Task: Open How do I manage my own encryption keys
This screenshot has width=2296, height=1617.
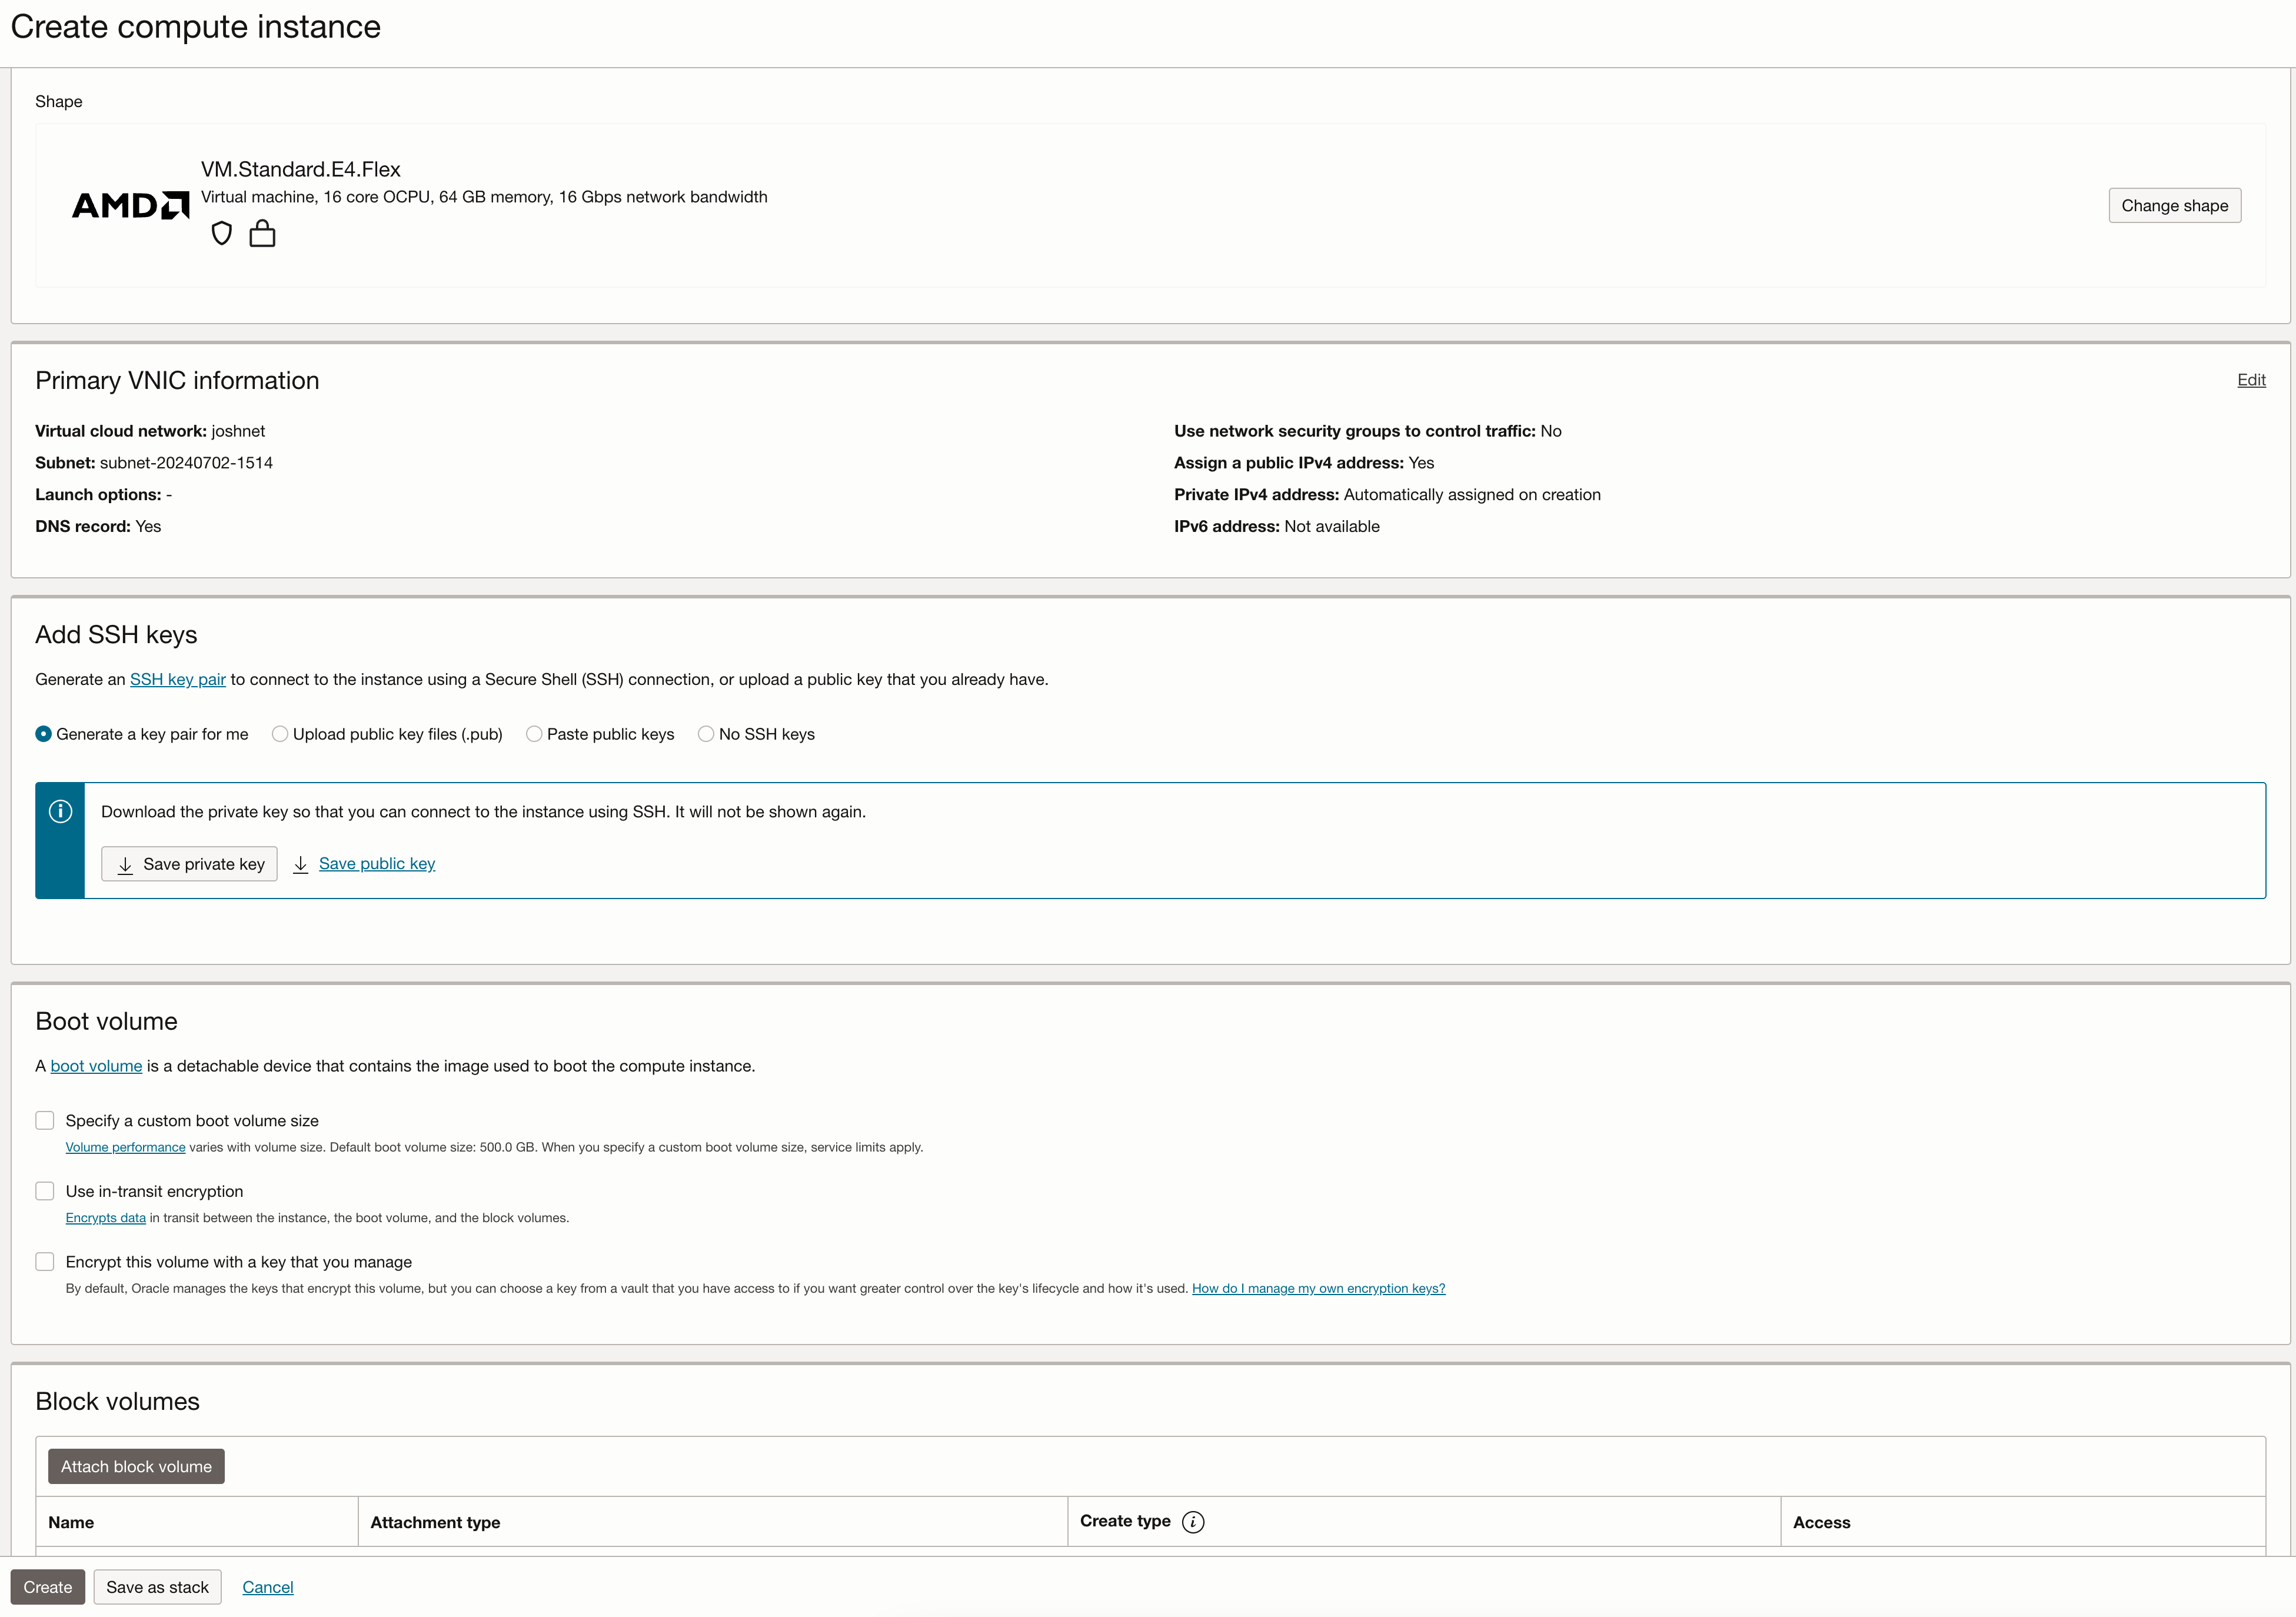Action: coord(1318,1288)
